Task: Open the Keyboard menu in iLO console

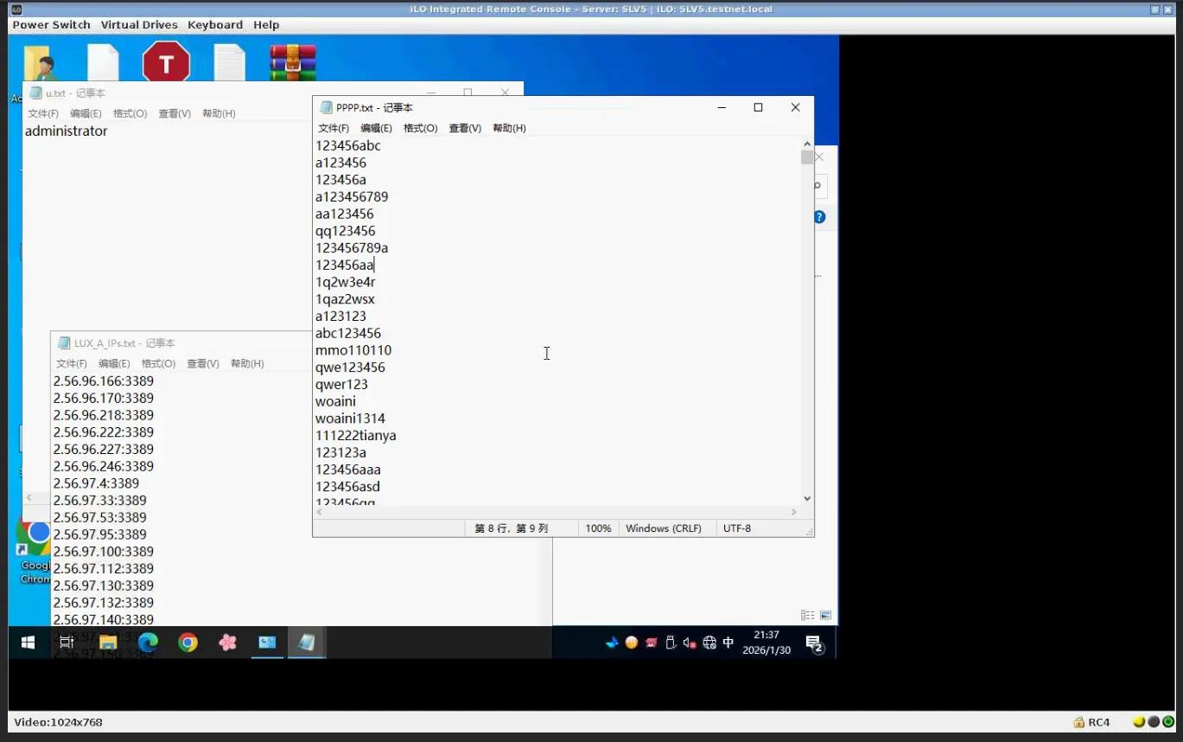Action: click(215, 25)
